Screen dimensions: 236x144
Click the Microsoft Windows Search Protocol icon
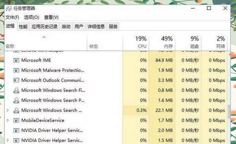[x=16, y=100]
